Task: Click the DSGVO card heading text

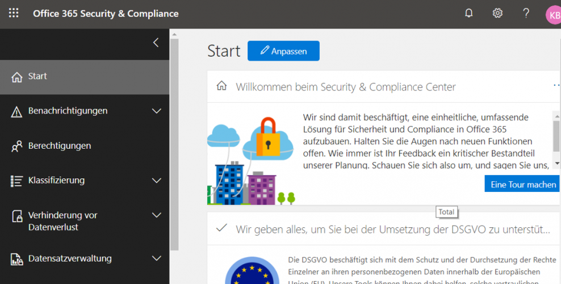Action: (x=393, y=229)
